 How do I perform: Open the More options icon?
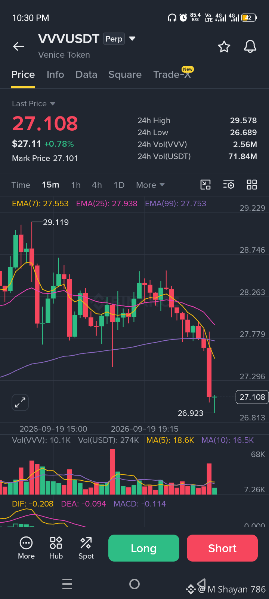pyautogui.click(x=26, y=548)
